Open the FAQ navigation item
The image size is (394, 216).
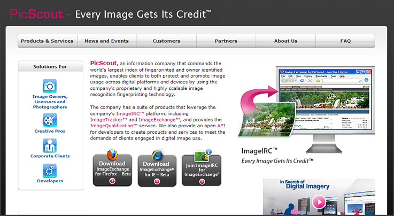pyautogui.click(x=345, y=41)
